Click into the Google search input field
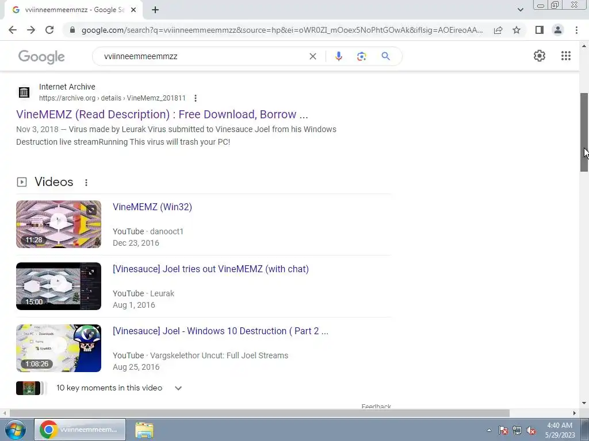Viewport: 589px width, 441px height. [x=203, y=56]
